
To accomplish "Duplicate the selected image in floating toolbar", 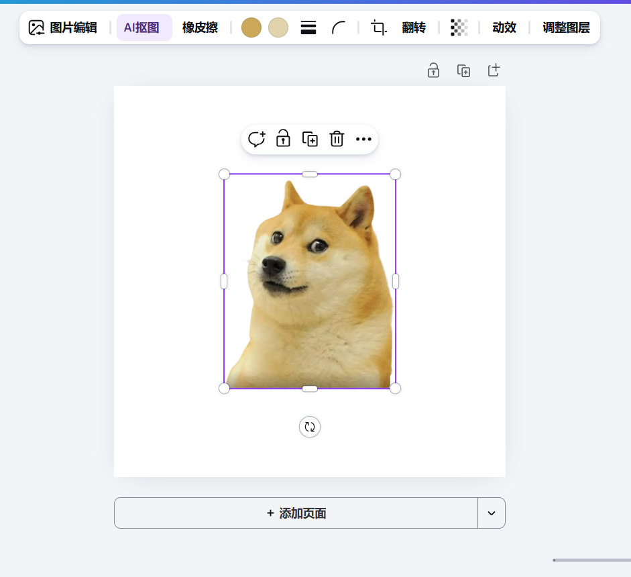I will [x=310, y=139].
